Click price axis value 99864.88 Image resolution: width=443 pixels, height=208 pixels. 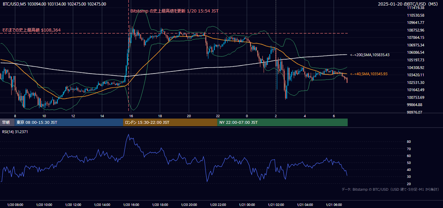(x=415, y=105)
